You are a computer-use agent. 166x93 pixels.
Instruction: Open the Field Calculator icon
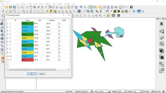tap(108, 7)
